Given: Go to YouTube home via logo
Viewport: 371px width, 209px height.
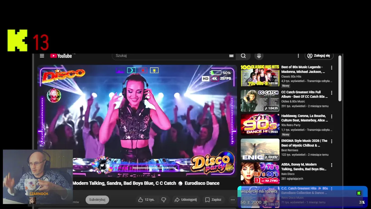Looking at the screenshot, I should coord(61,56).
